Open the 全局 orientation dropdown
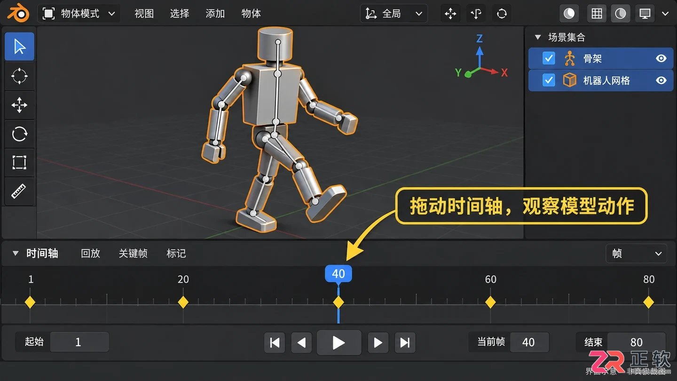This screenshot has height=381, width=677. pos(394,14)
